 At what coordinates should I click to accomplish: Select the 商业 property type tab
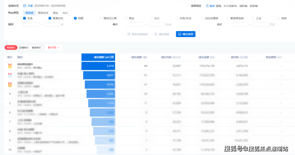(x=55, y=13)
